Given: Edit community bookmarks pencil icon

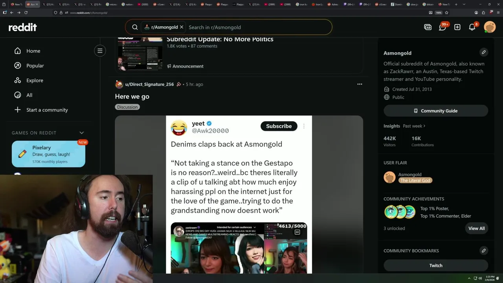Looking at the screenshot, I should click(x=484, y=250).
